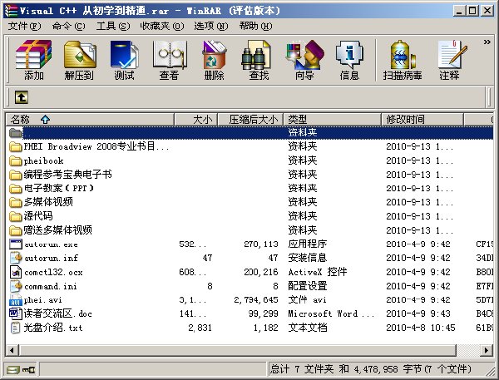The width and height of the screenshot is (499, 380).
Task: Open the 选项(N) menu
Action: click(x=211, y=26)
